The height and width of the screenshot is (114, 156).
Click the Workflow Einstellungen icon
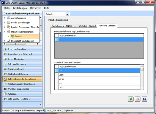point(5,89)
